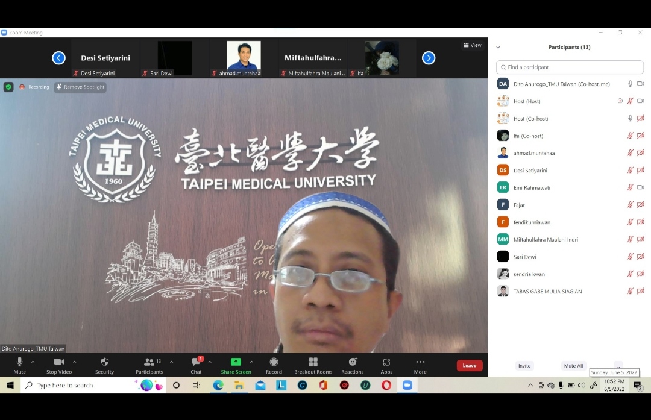This screenshot has height=420, width=651.
Task: Toggle camera icon for Dito Anurogo_TMU Taiwan
Action: click(x=641, y=84)
